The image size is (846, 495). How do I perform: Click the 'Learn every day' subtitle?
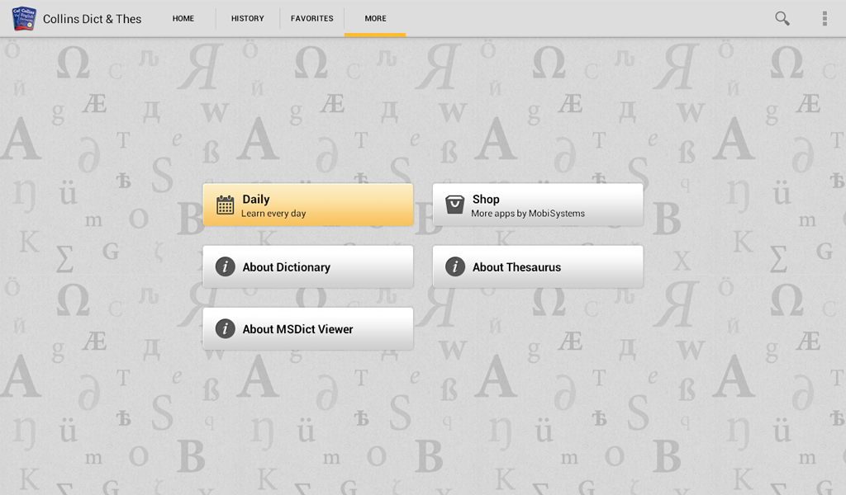[x=273, y=214]
